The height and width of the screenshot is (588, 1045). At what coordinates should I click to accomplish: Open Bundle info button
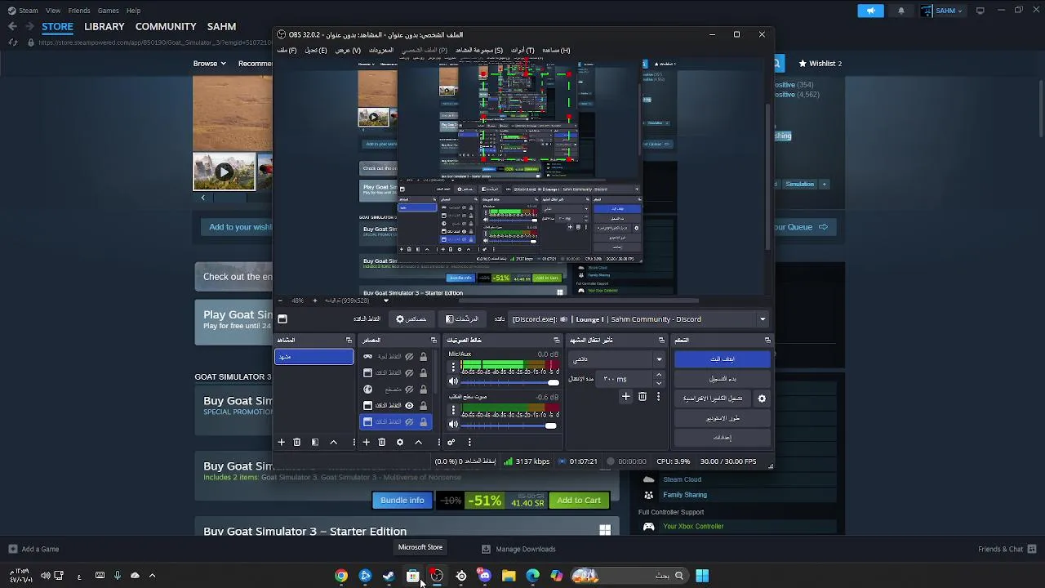pyautogui.click(x=402, y=500)
